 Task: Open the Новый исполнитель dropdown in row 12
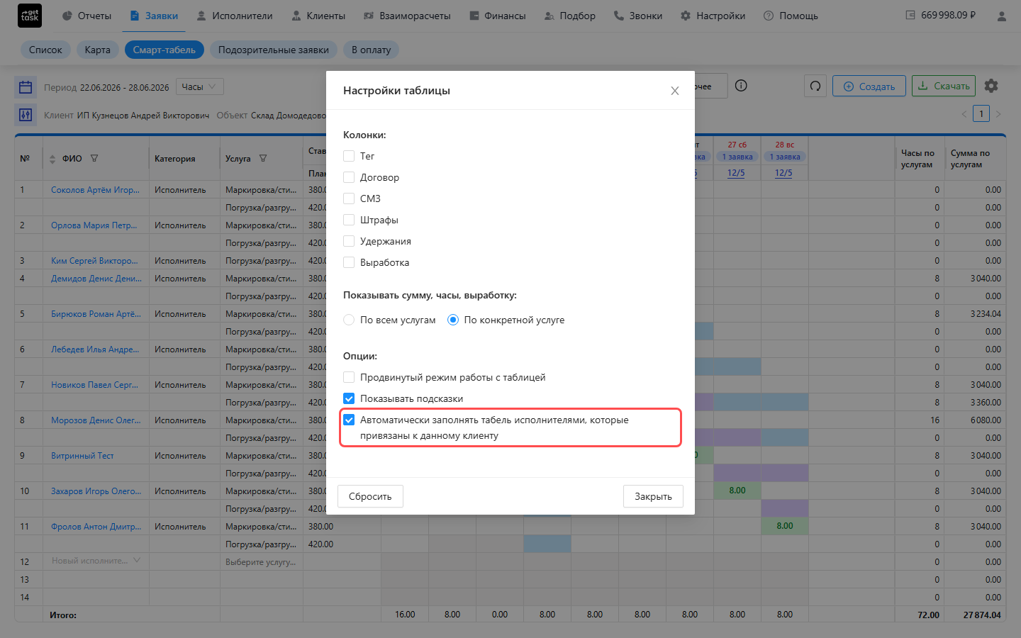(96, 561)
